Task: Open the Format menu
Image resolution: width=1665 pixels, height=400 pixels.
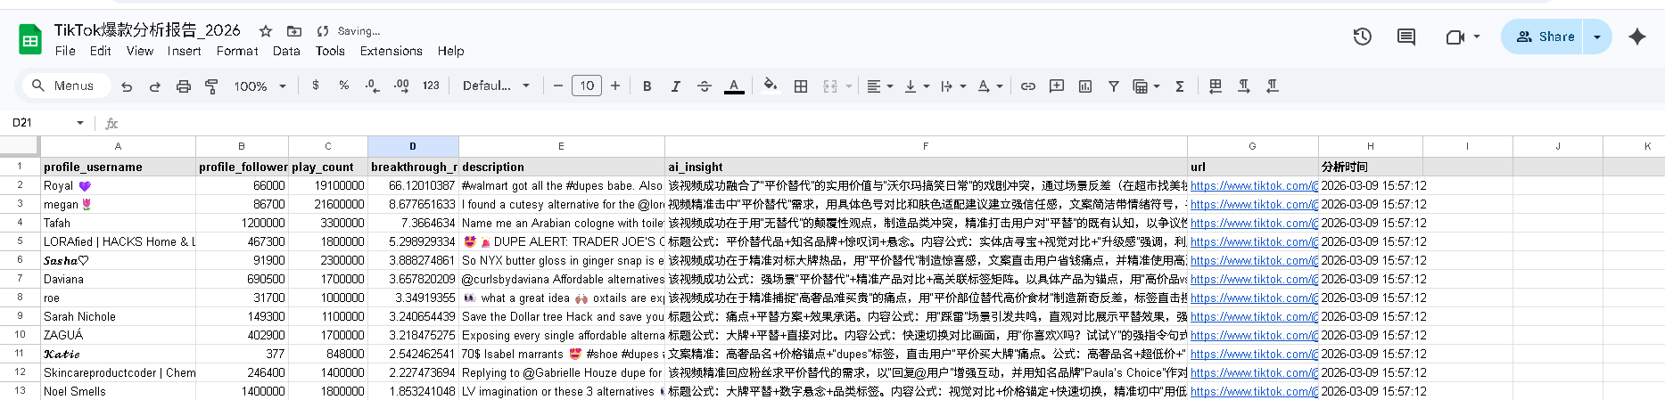Action: pos(237,51)
